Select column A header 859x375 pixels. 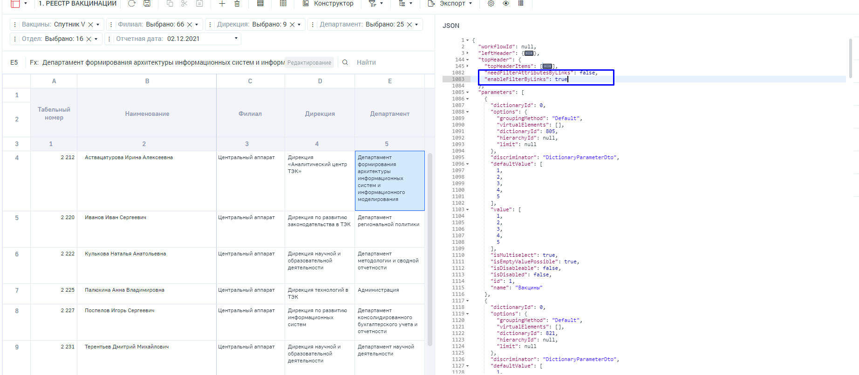54,81
